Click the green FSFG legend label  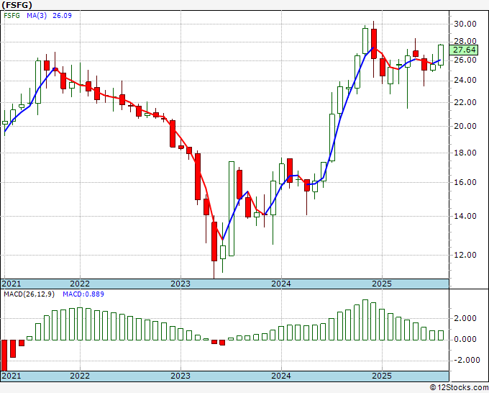point(12,16)
